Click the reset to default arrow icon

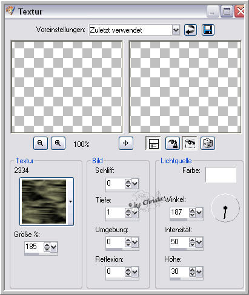click(x=190, y=30)
